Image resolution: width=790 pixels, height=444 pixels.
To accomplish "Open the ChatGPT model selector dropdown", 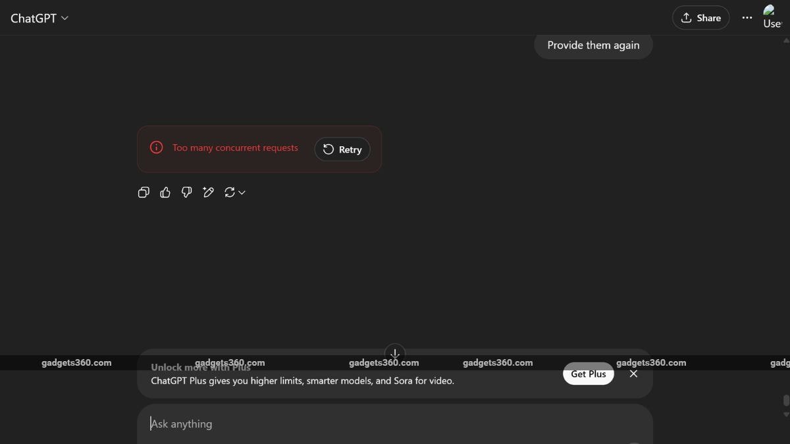I will [x=39, y=18].
